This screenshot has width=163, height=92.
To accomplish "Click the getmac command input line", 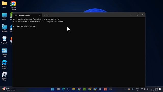I will 25,26.
